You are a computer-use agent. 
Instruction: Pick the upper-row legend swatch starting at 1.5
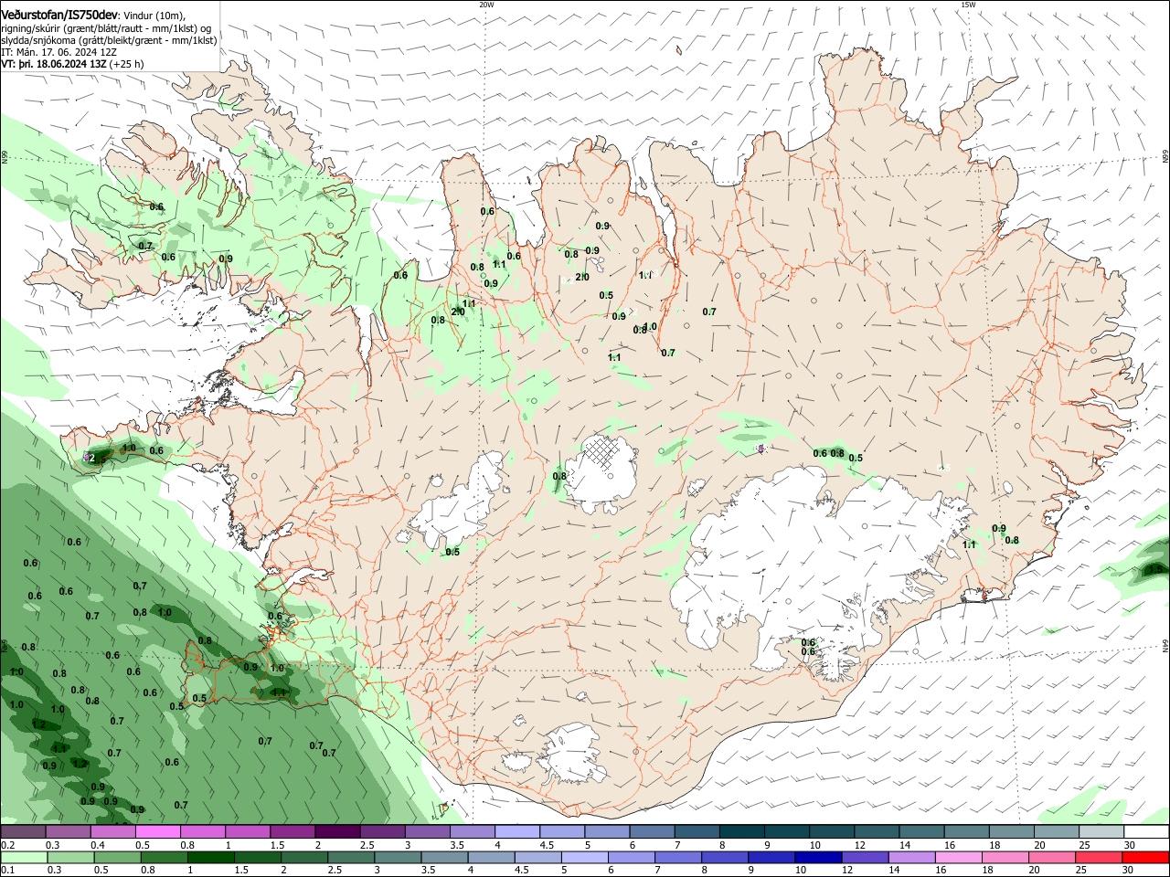coord(292,832)
